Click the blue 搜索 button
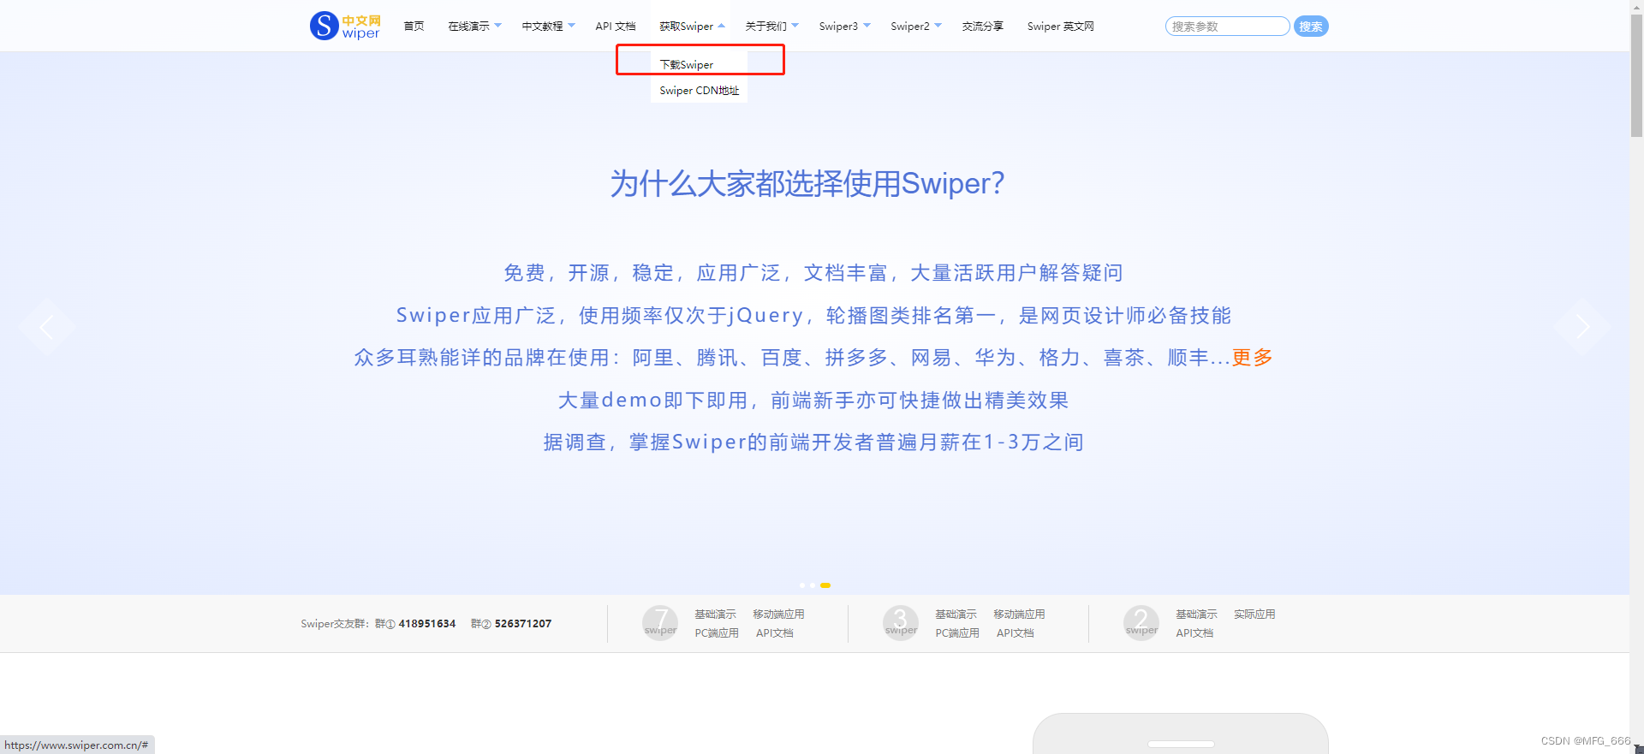Screen dimensions: 1644x754 tap(1311, 27)
